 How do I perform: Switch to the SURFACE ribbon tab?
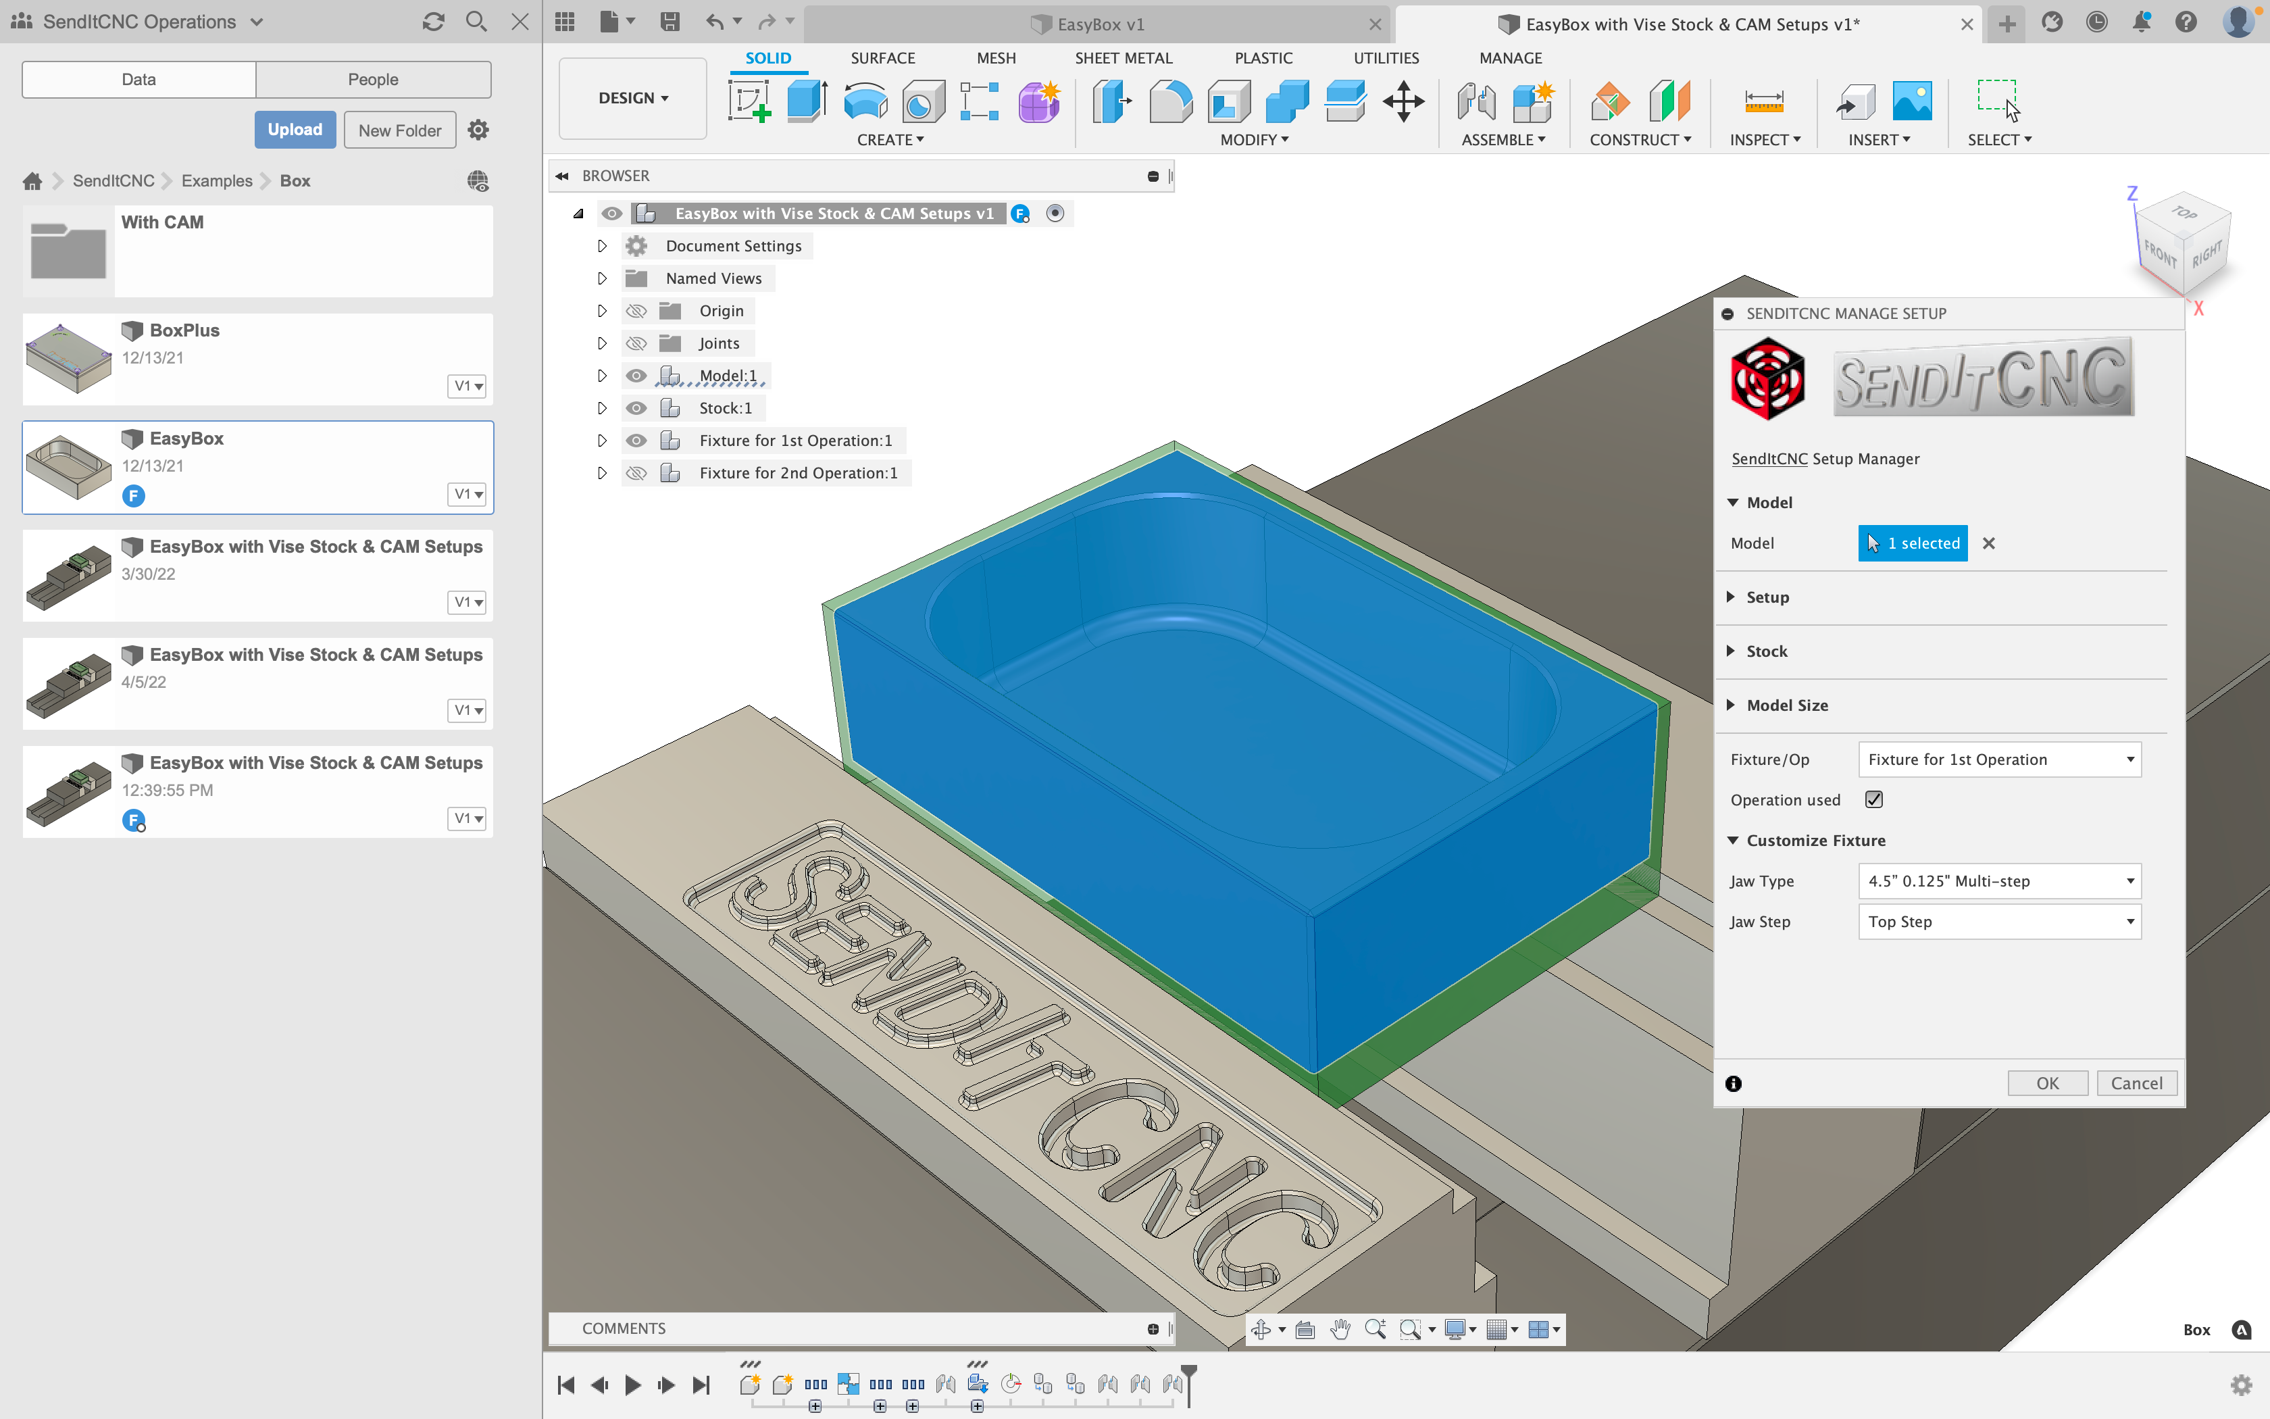click(882, 58)
